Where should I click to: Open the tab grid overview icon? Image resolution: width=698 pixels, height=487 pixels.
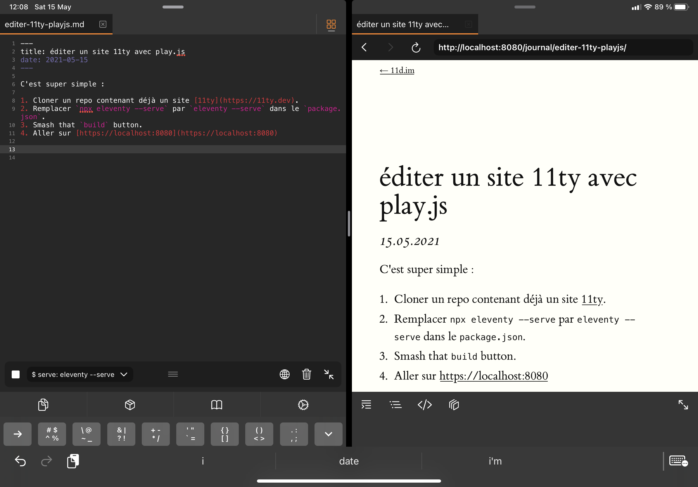tap(331, 24)
